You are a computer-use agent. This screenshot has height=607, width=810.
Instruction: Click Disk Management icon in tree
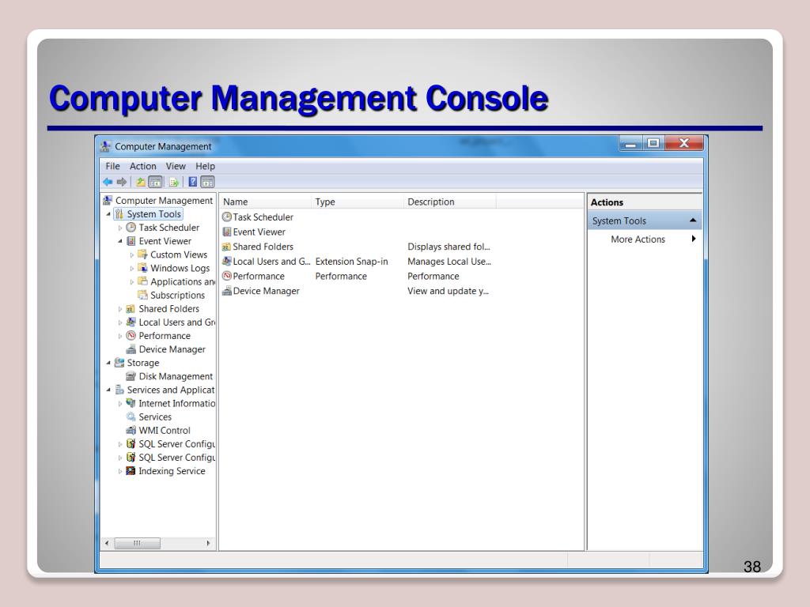pos(131,376)
